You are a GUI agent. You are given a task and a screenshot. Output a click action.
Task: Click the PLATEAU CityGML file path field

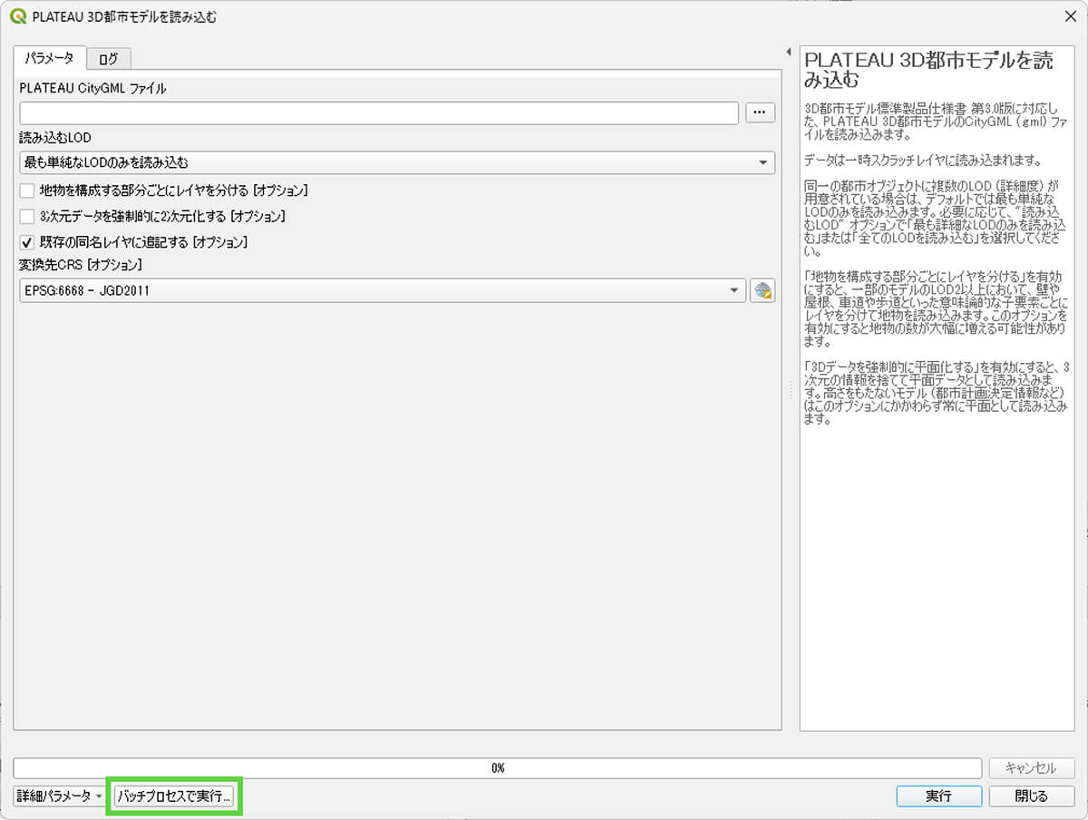(379, 113)
